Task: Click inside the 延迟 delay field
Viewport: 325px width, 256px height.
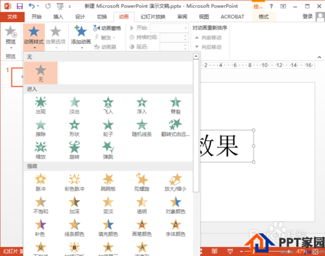Action: pyautogui.click(x=174, y=47)
